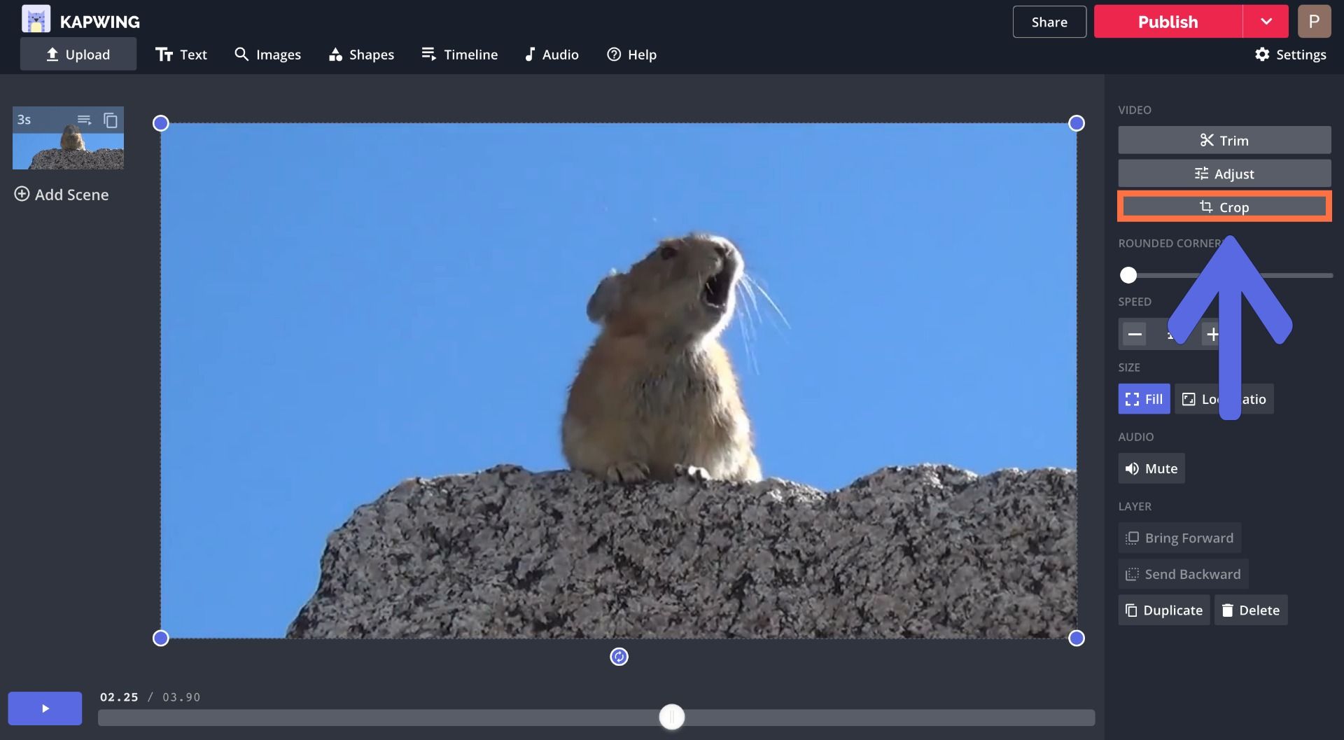This screenshot has height=740, width=1344.
Task: Click the Rounded Corners slider handle
Action: coord(1128,275)
